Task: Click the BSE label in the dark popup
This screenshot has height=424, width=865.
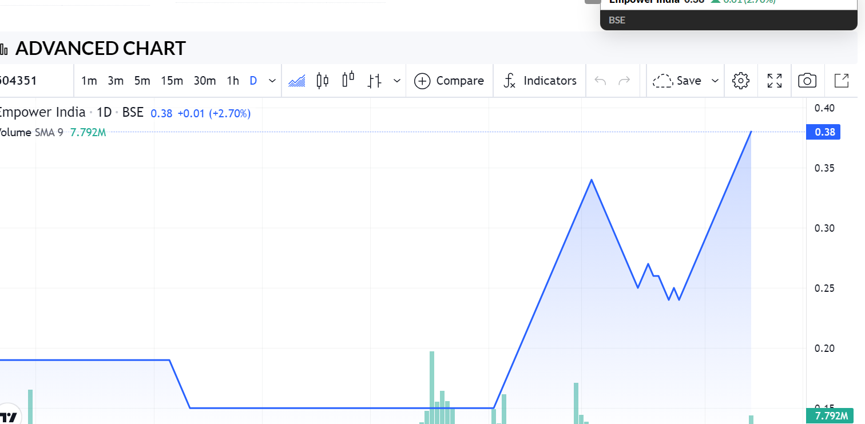Action: 617,21
